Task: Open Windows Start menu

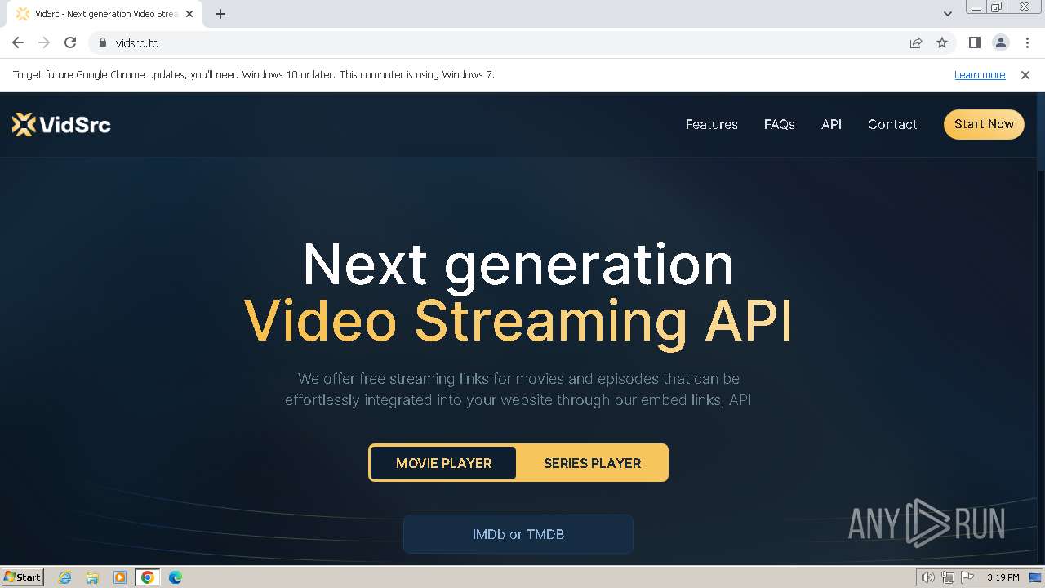Action: [x=23, y=577]
